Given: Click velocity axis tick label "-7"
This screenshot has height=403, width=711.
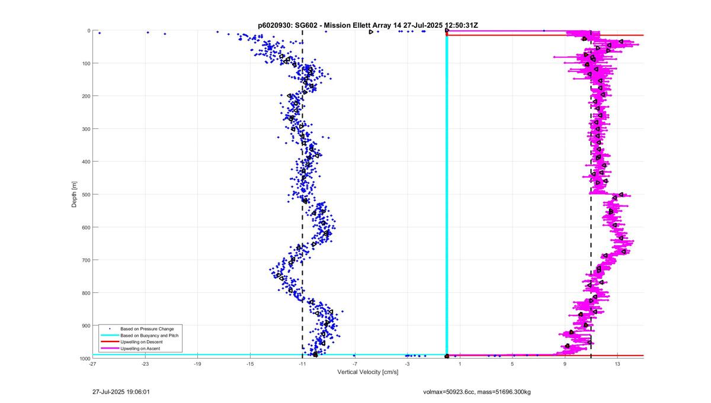Looking at the screenshot, I should tap(354, 365).
